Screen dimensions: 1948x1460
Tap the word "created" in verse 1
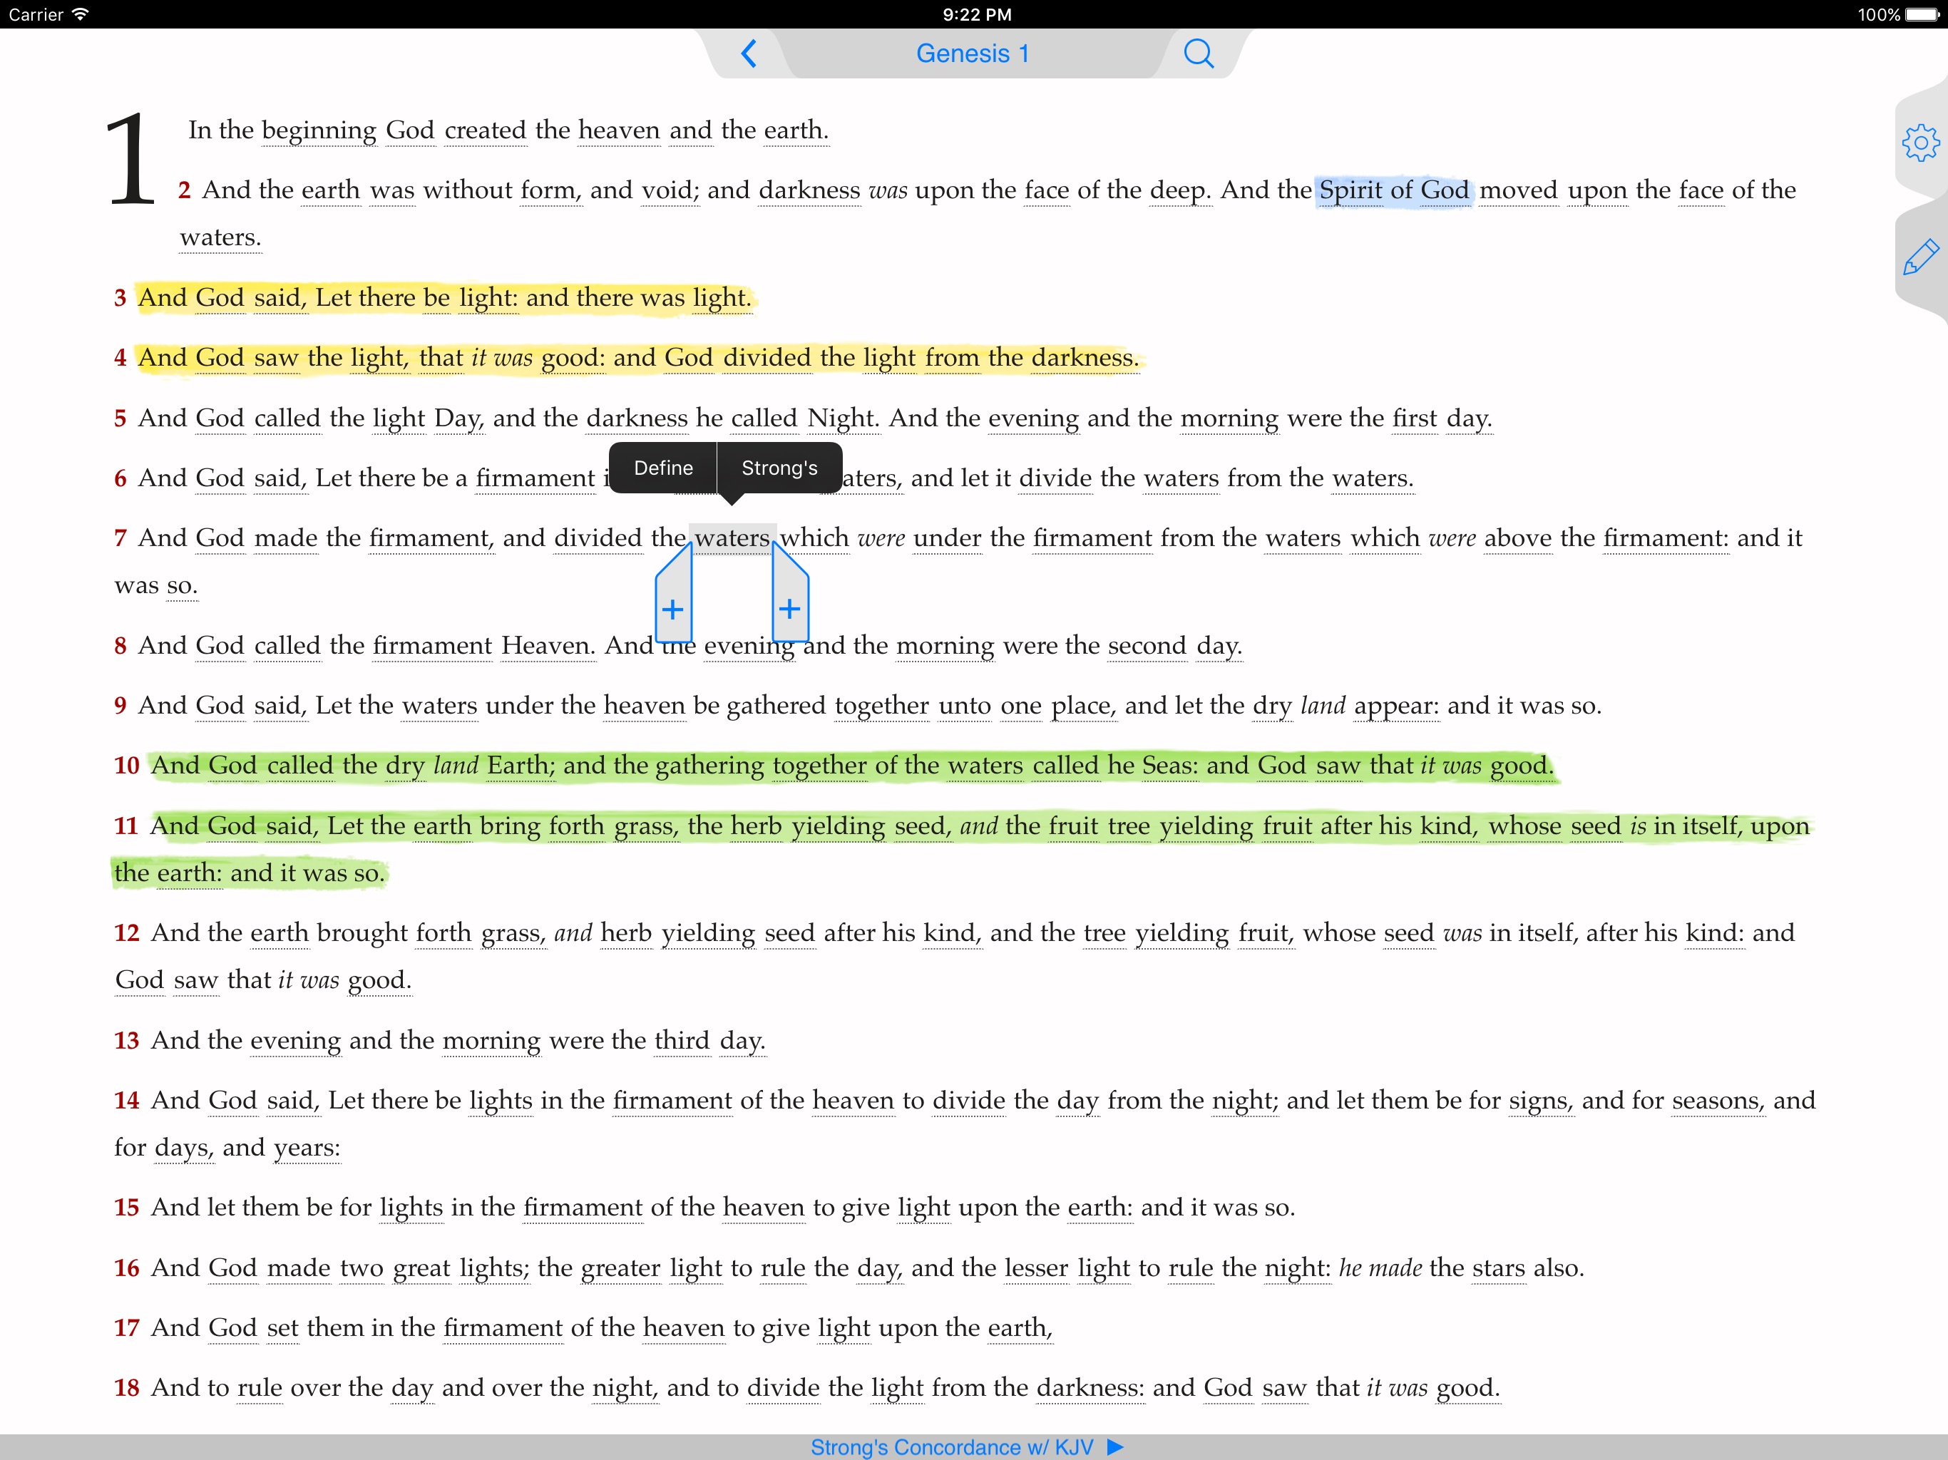(x=486, y=130)
